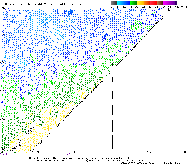Click the title 'Rapidscat Corrected Winds(12.5KM)'
The image size is (188, 165).
tap(29, 4)
